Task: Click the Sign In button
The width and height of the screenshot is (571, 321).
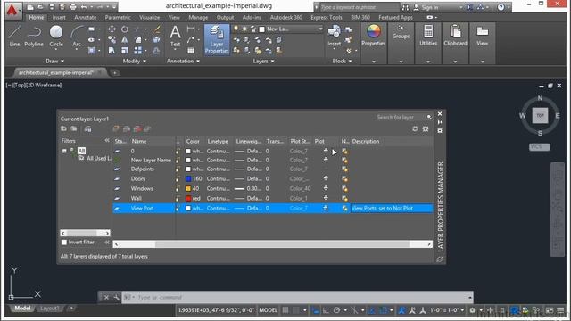Action: tap(426, 7)
